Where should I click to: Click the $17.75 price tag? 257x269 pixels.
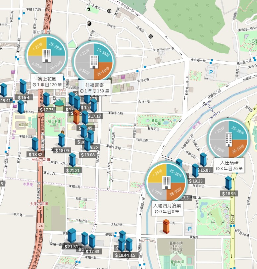click(47, 110)
